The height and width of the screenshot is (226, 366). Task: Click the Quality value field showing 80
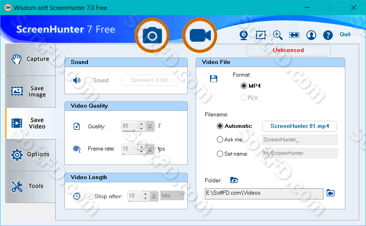coord(130,126)
